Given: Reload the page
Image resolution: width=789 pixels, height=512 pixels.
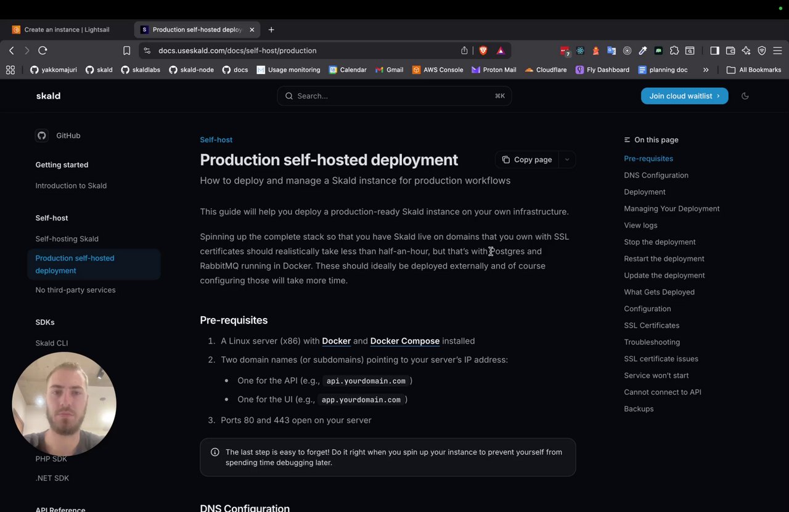Looking at the screenshot, I should [x=43, y=51].
